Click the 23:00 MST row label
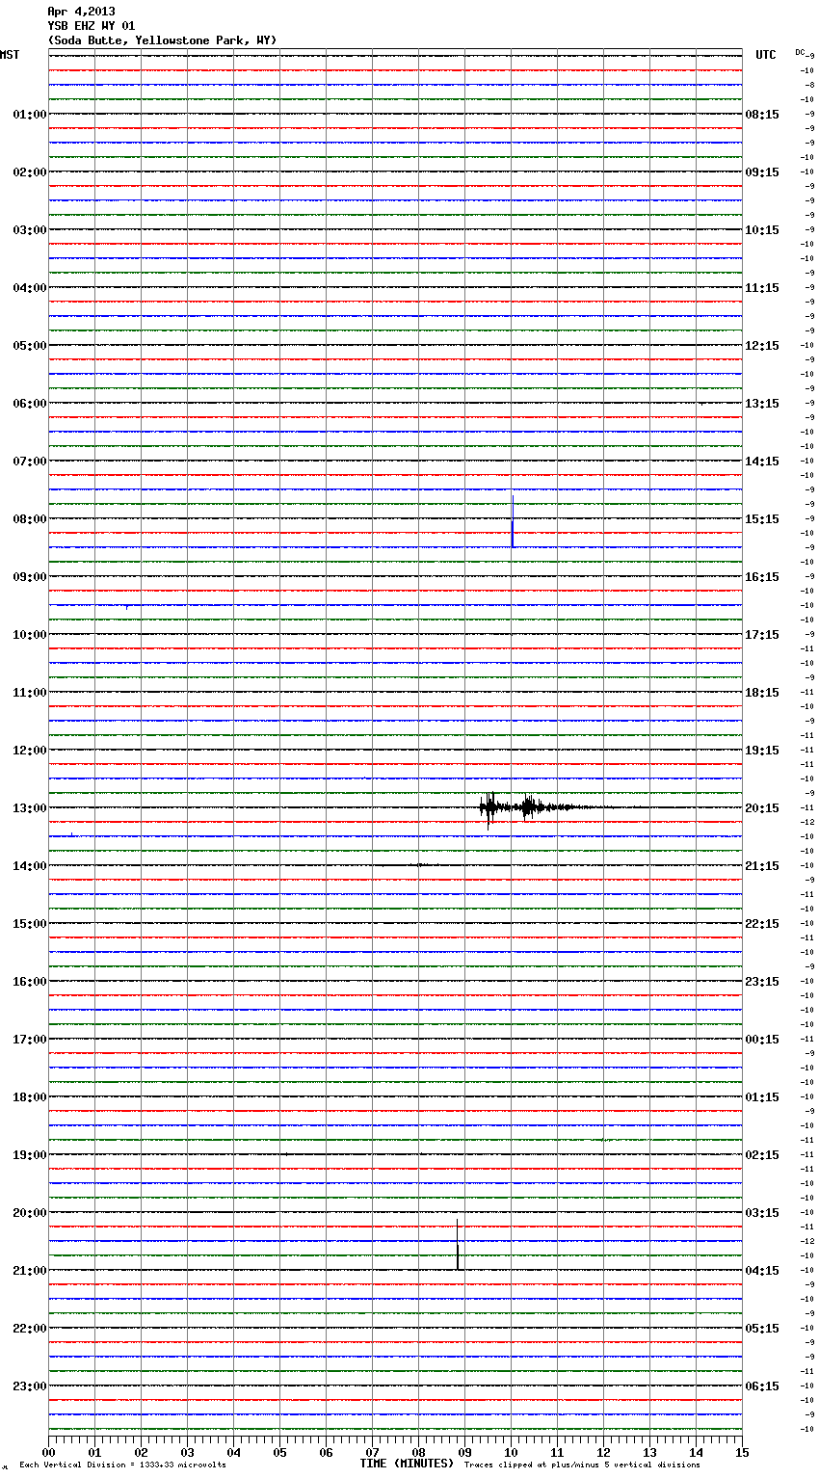The width and height of the screenshot is (819, 1478). pos(29,1386)
